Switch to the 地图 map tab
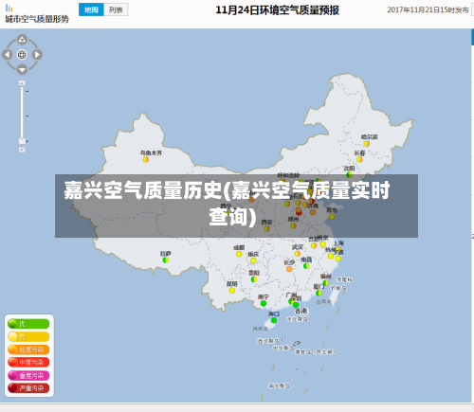The height and width of the screenshot is (412, 474). point(91,9)
